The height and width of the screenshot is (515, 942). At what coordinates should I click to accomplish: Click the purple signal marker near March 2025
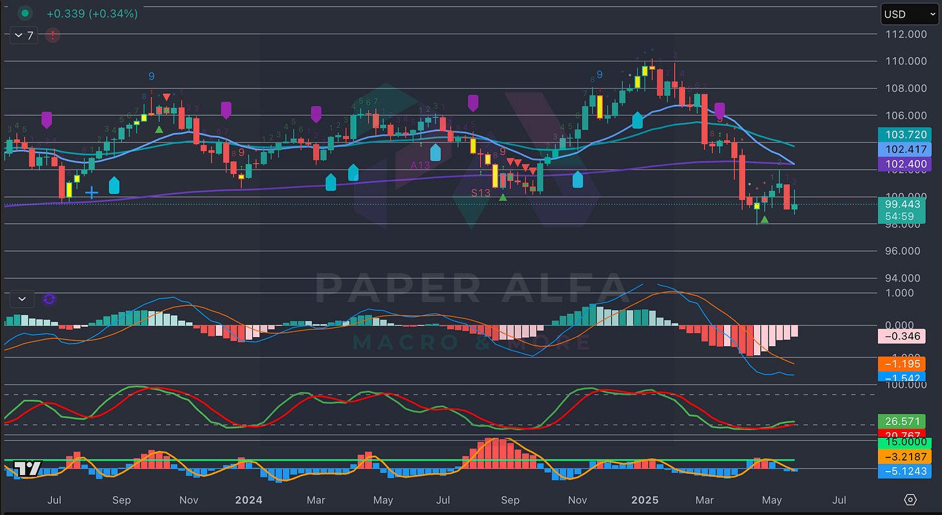[719, 110]
